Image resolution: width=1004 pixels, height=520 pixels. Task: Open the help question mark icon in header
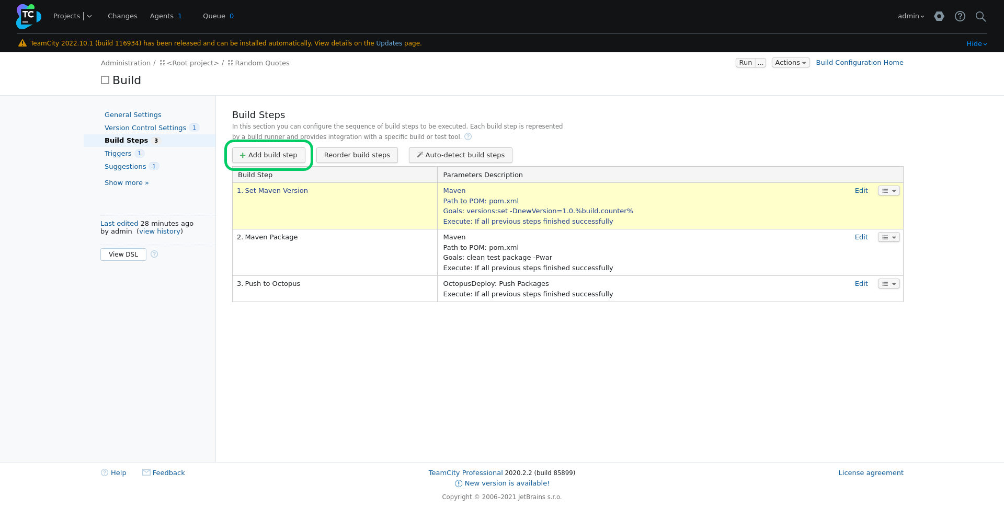coord(960,16)
